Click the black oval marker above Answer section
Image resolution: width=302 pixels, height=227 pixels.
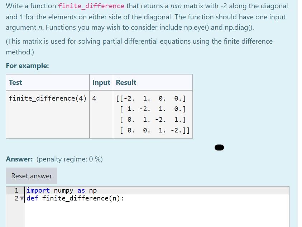219,147
